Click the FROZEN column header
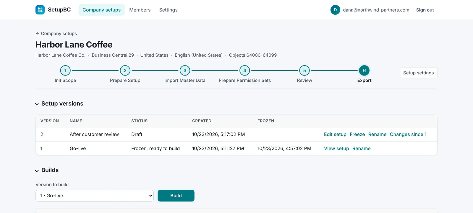The width and height of the screenshot is (473, 213). [266, 121]
